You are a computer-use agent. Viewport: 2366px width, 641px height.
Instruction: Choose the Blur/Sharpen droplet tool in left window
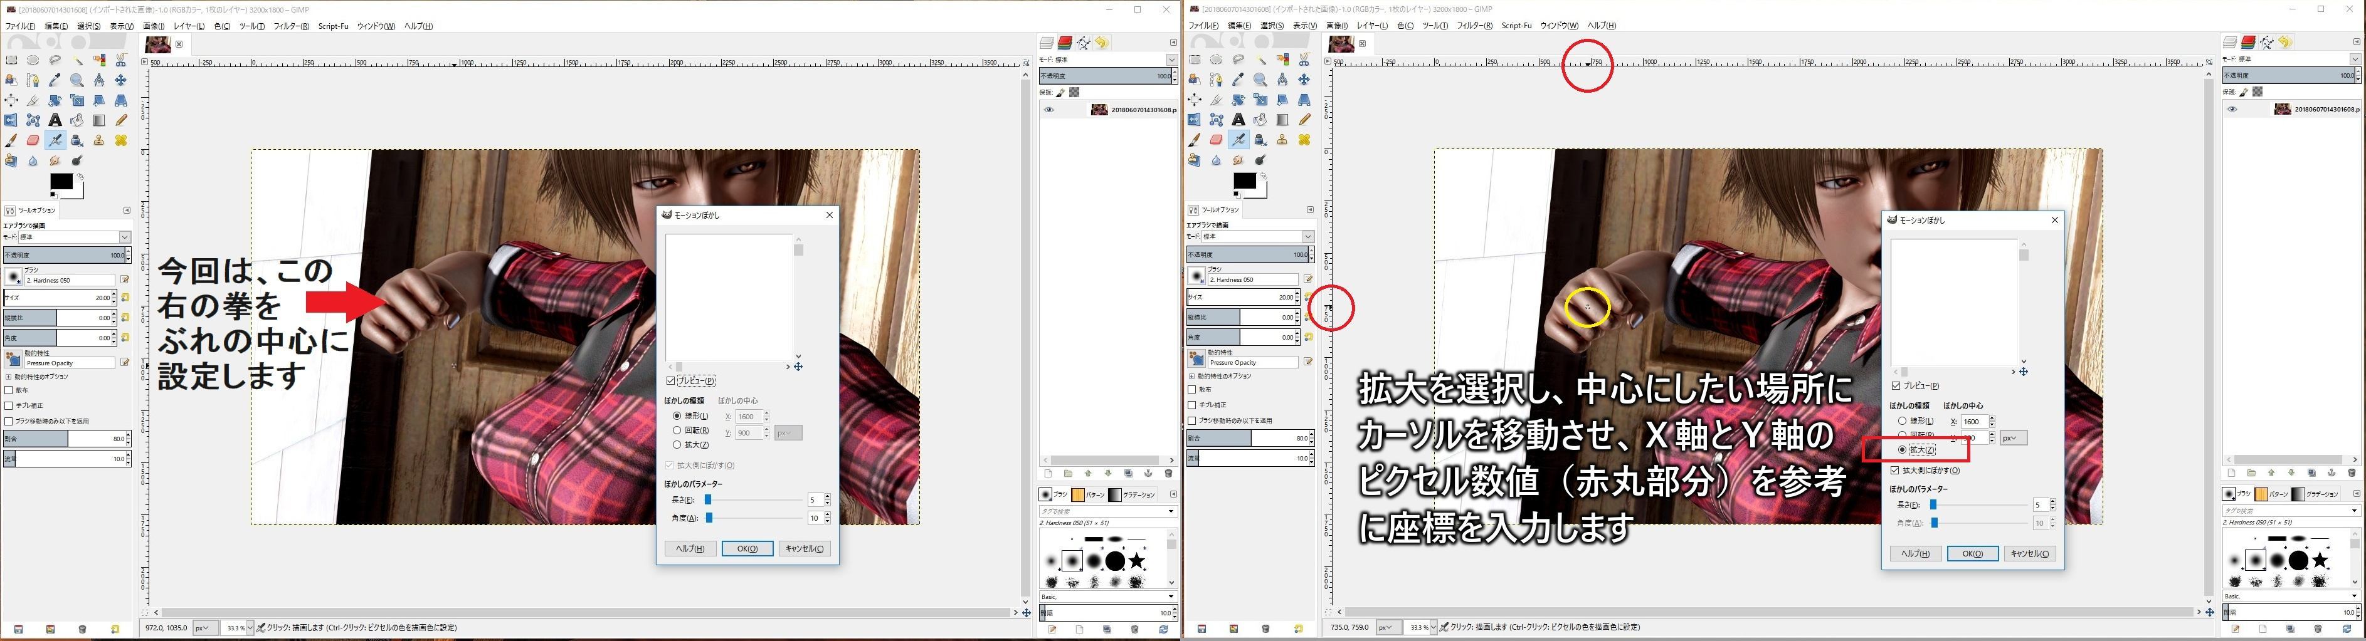click(x=33, y=160)
